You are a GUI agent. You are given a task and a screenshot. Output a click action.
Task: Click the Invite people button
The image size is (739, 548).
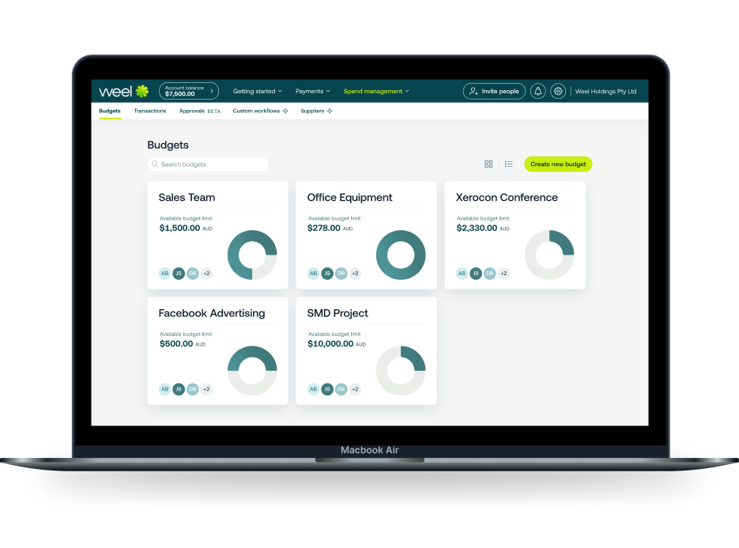click(x=494, y=92)
